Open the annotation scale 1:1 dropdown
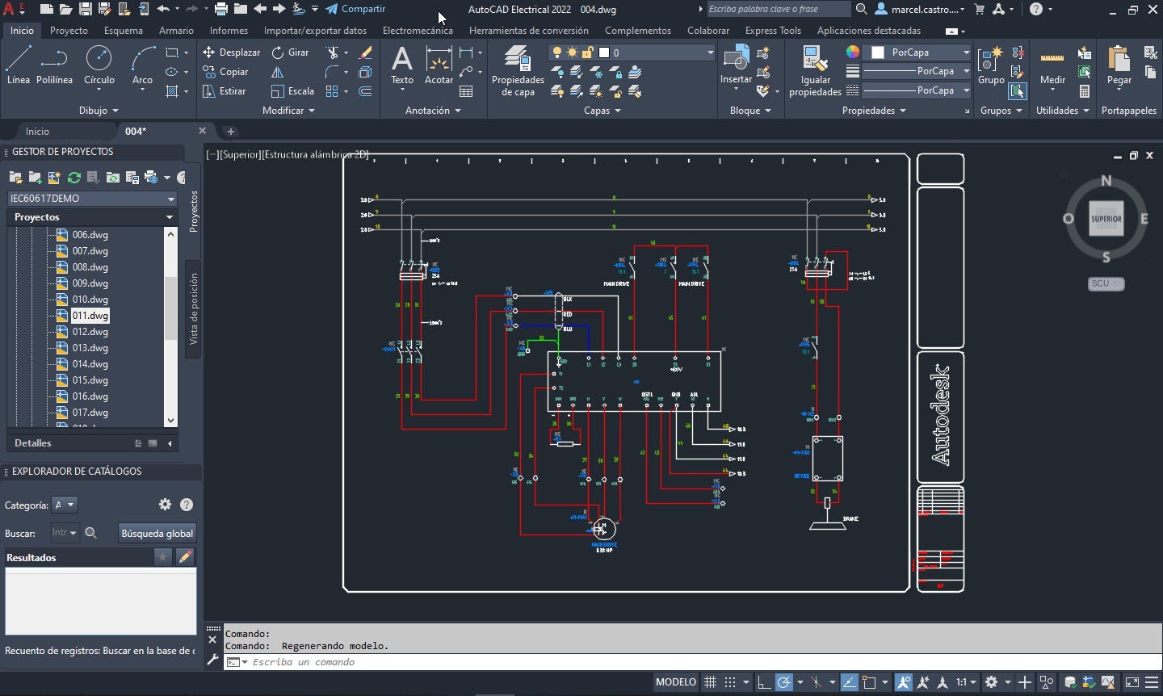1163x696 pixels. pyautogui.click(x=965, y=682)
